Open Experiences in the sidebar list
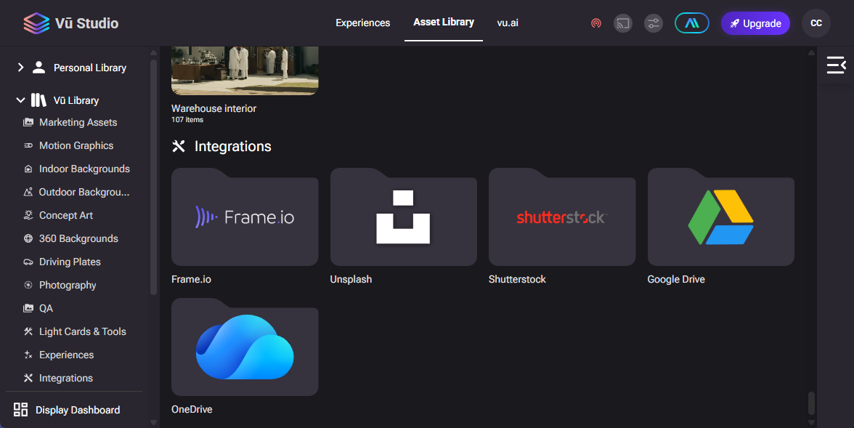The width and height of the screenshot is (854, 428). (x=67, y=355)
